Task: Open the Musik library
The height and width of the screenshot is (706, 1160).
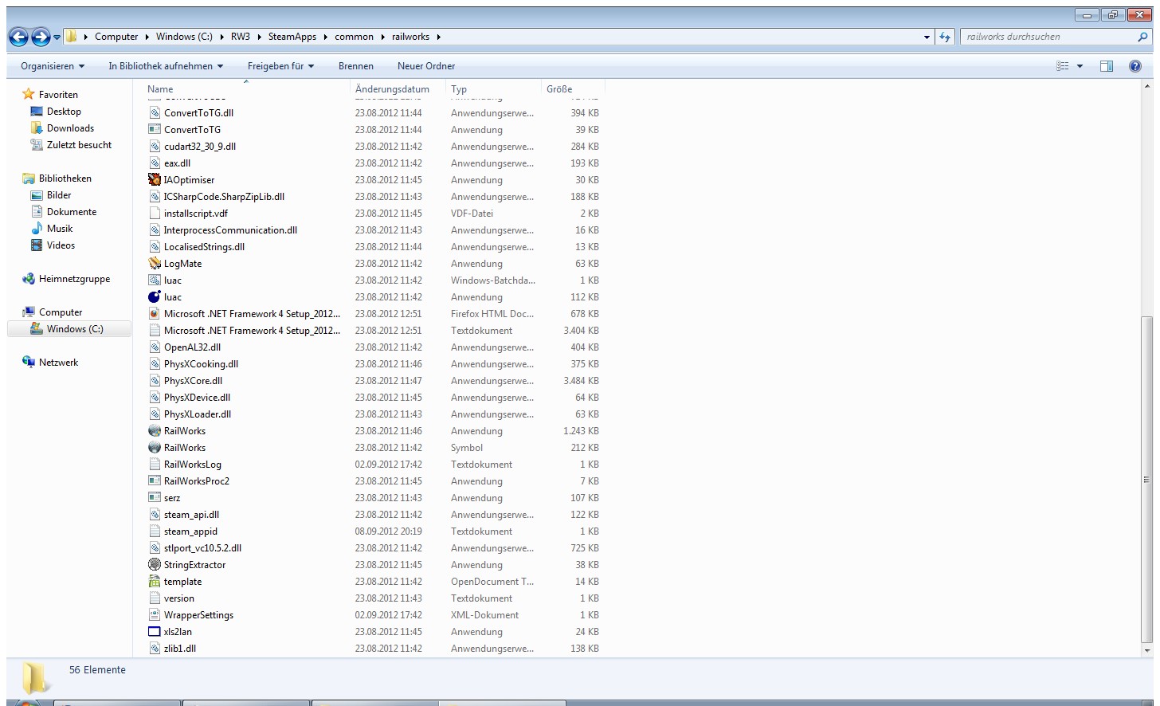Action: click(x=60, y=229)
